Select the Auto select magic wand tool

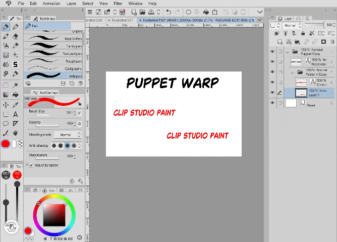click(15, 85)
